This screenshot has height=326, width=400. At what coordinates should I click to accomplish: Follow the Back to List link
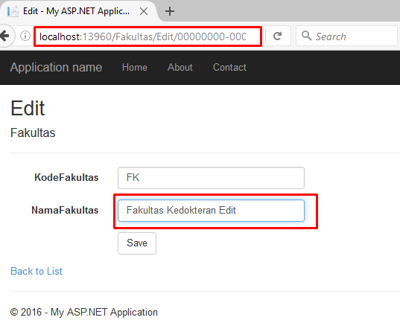coord(36,271)
